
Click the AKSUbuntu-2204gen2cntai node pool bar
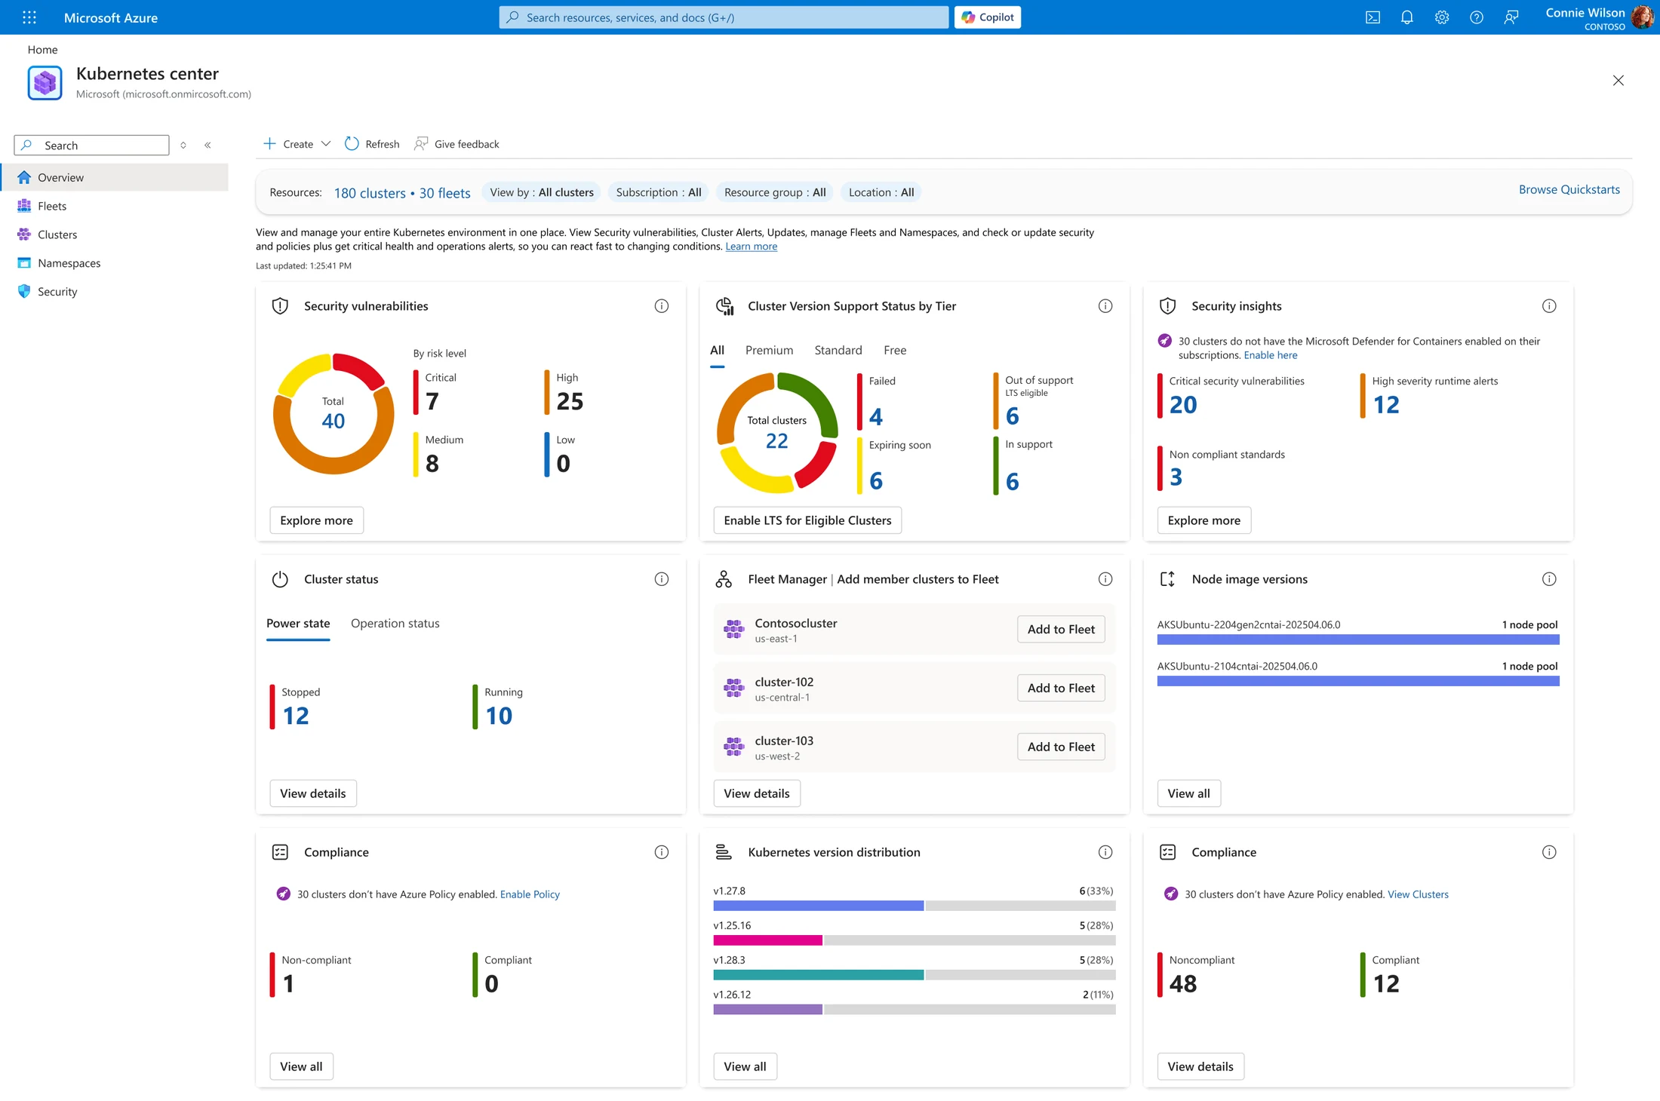[1358, 639]
